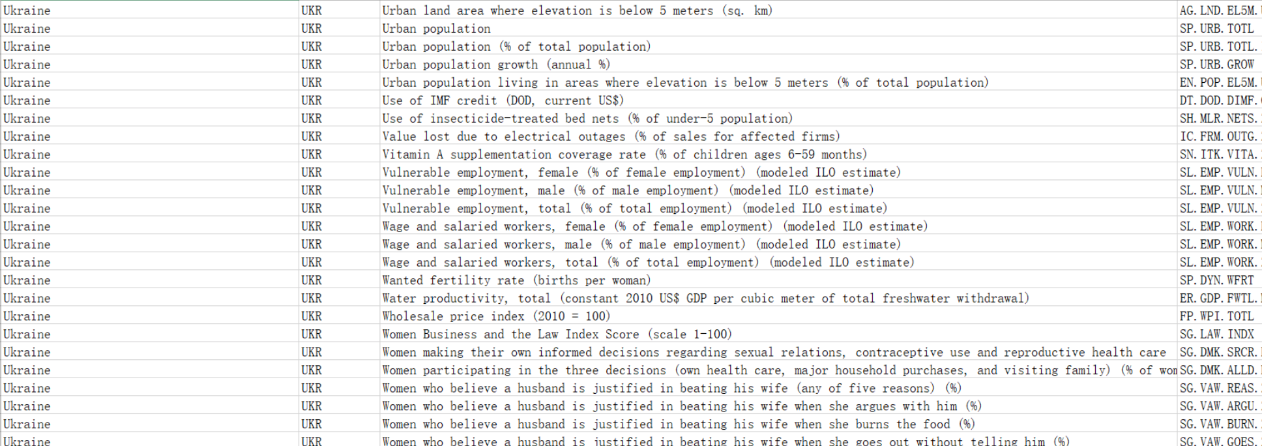Click the SP.DYN.WFRT indicator code cell

pos(1216,280)
